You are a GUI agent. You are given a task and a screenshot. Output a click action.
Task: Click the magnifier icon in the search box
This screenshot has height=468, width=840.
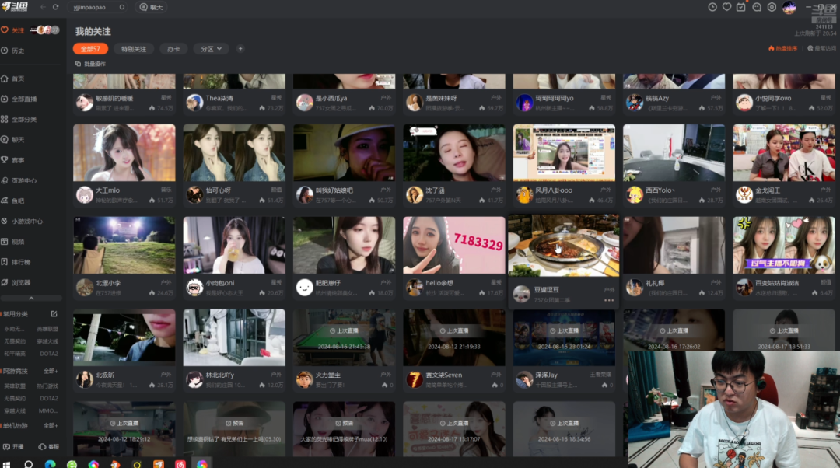point(122,8)
